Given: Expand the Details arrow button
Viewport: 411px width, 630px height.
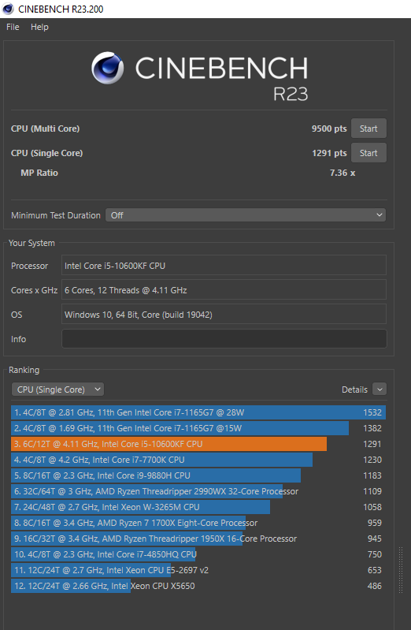Looking at the screenshot, I should [x=380, y=390].
